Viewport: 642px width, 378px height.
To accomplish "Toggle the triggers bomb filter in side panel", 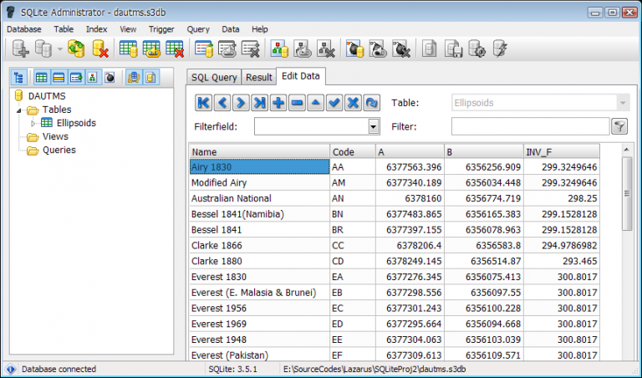I will pos(110,77).
